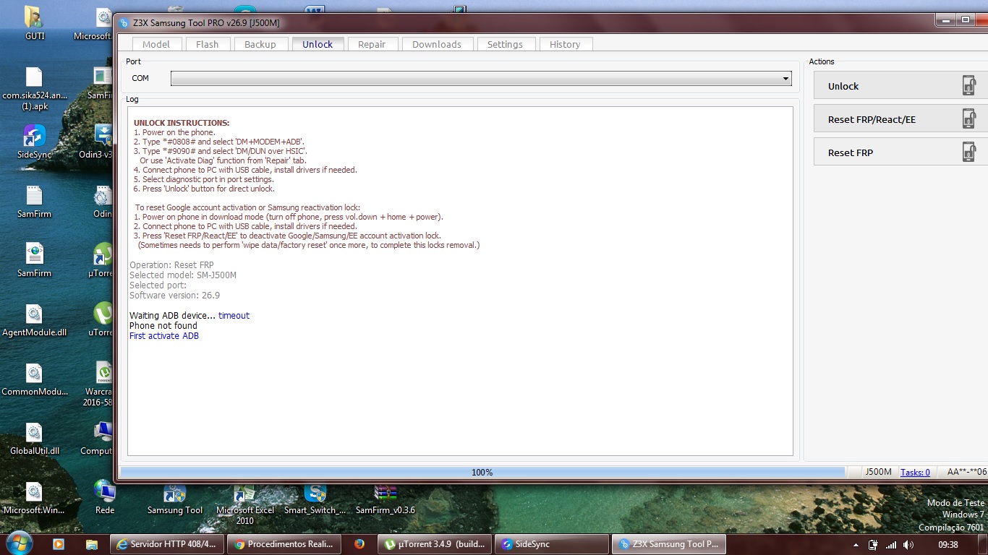Switch to Procedimentos Reali... Chrome window
Image resolution: width=988 pixels, height=555 pixels.
[284, 544]
